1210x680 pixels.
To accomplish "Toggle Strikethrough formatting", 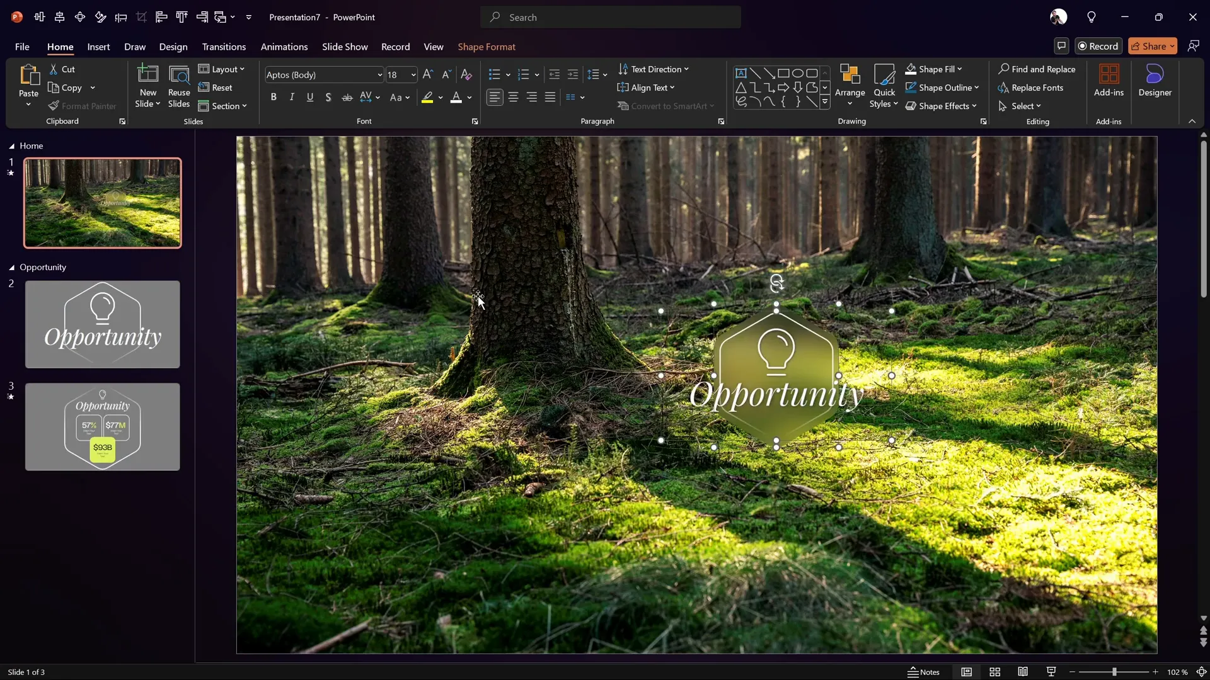I will pyautogui.click(x=347, y=97).
